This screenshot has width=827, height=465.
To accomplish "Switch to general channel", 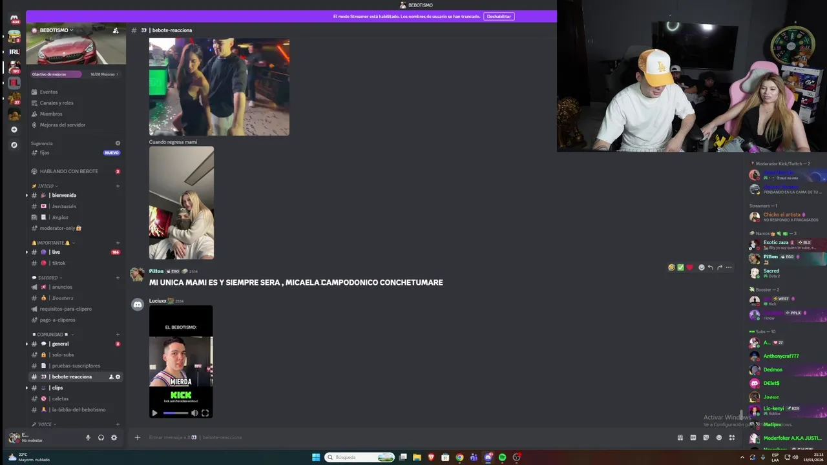I will 76,344.
